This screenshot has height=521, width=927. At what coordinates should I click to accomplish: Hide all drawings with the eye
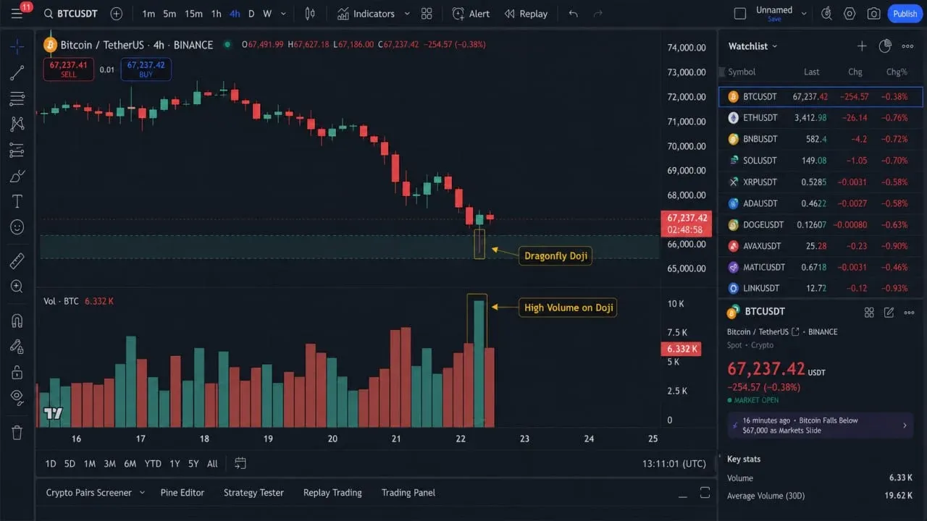coord(17,397)
